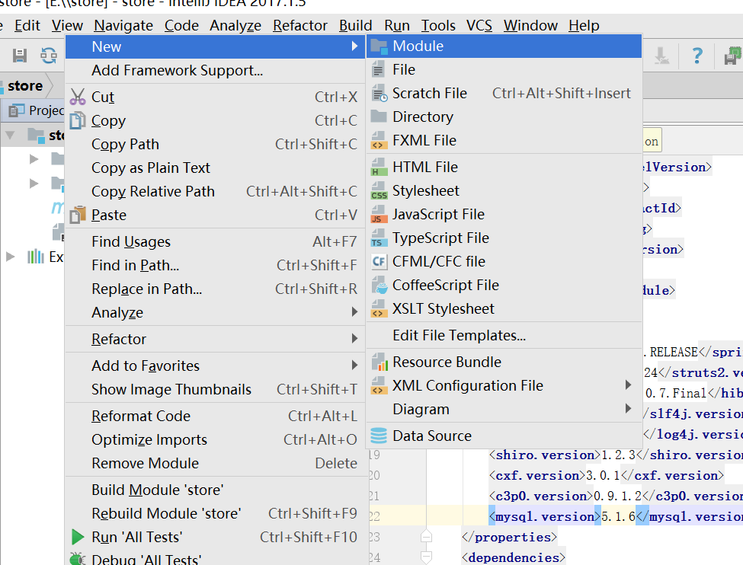Select Copy Relative Path entry

coord(216,191)
